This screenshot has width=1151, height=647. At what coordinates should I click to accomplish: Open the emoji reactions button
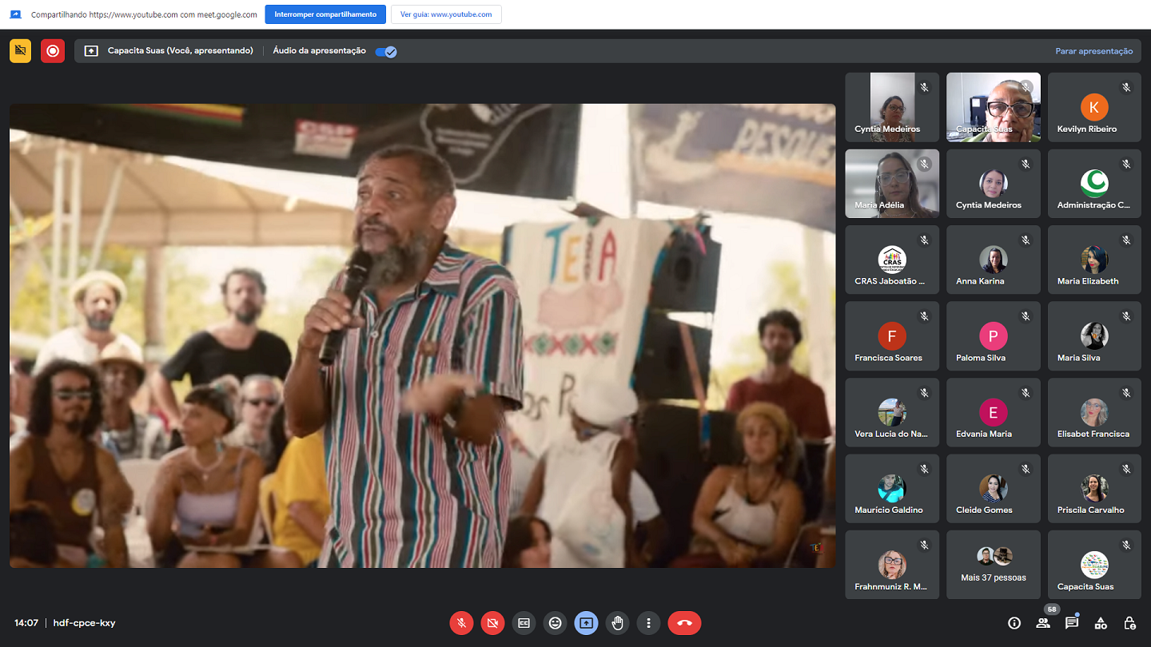[555, 623]
